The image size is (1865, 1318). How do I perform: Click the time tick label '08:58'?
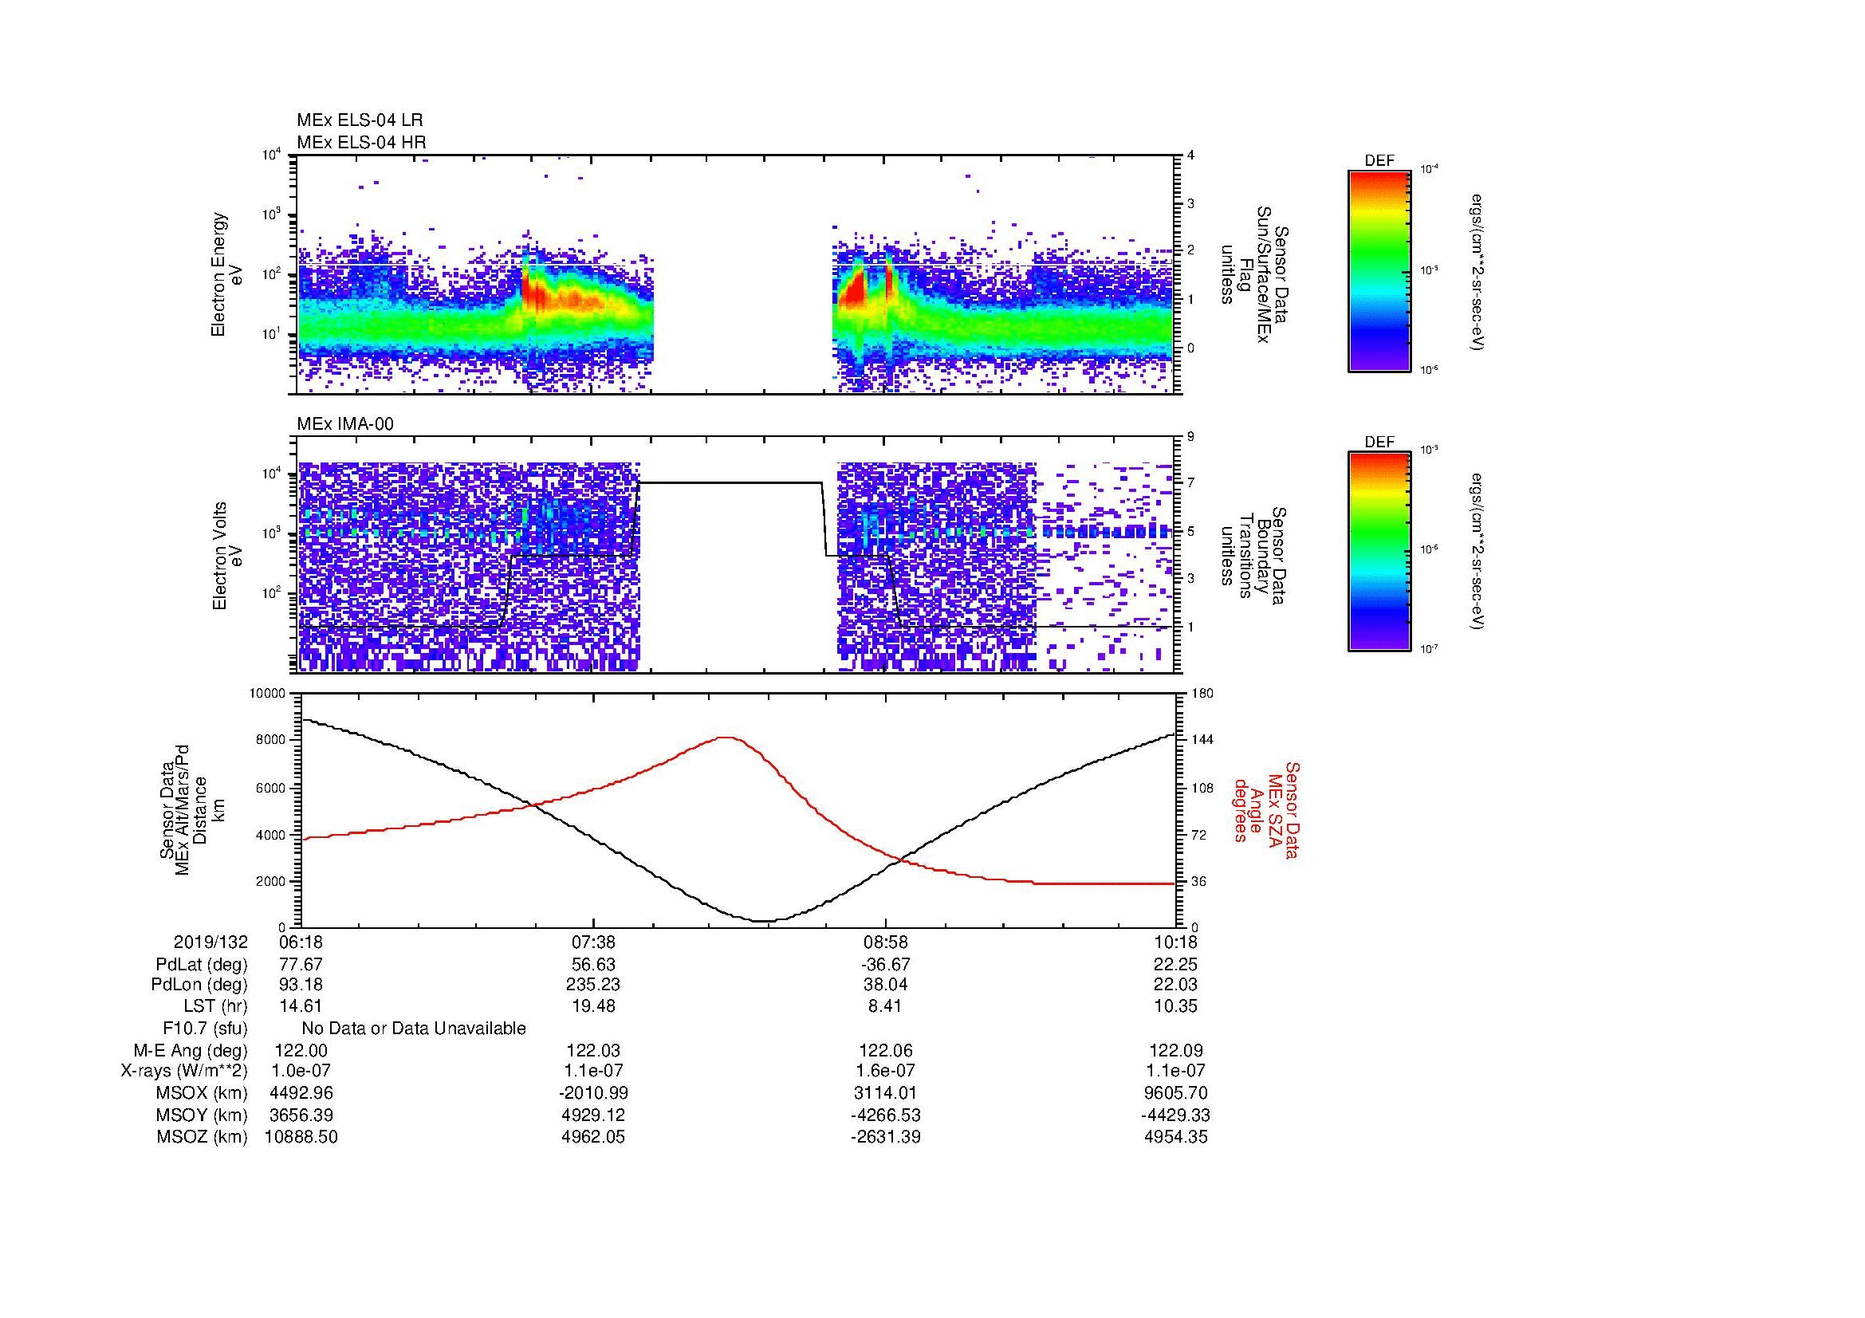[885, 942]
